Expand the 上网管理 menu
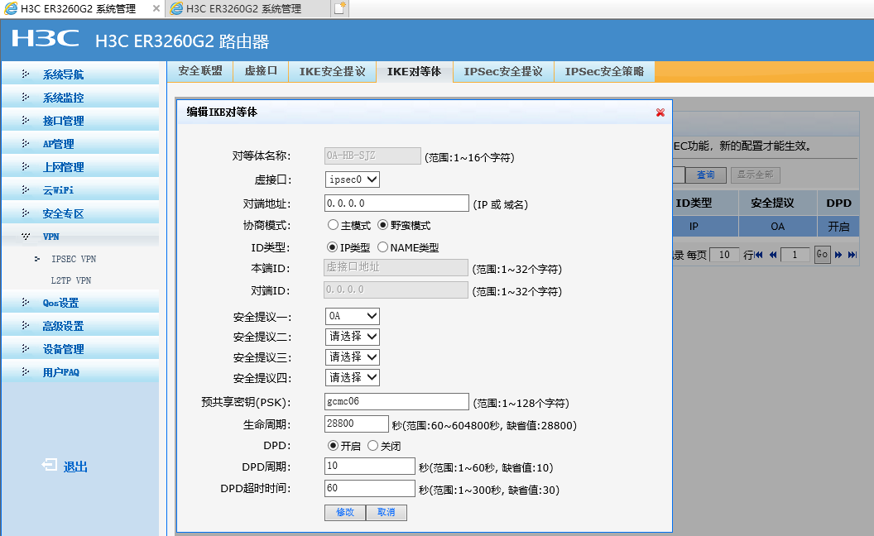 pyautogui.click(x=80, y=166)
